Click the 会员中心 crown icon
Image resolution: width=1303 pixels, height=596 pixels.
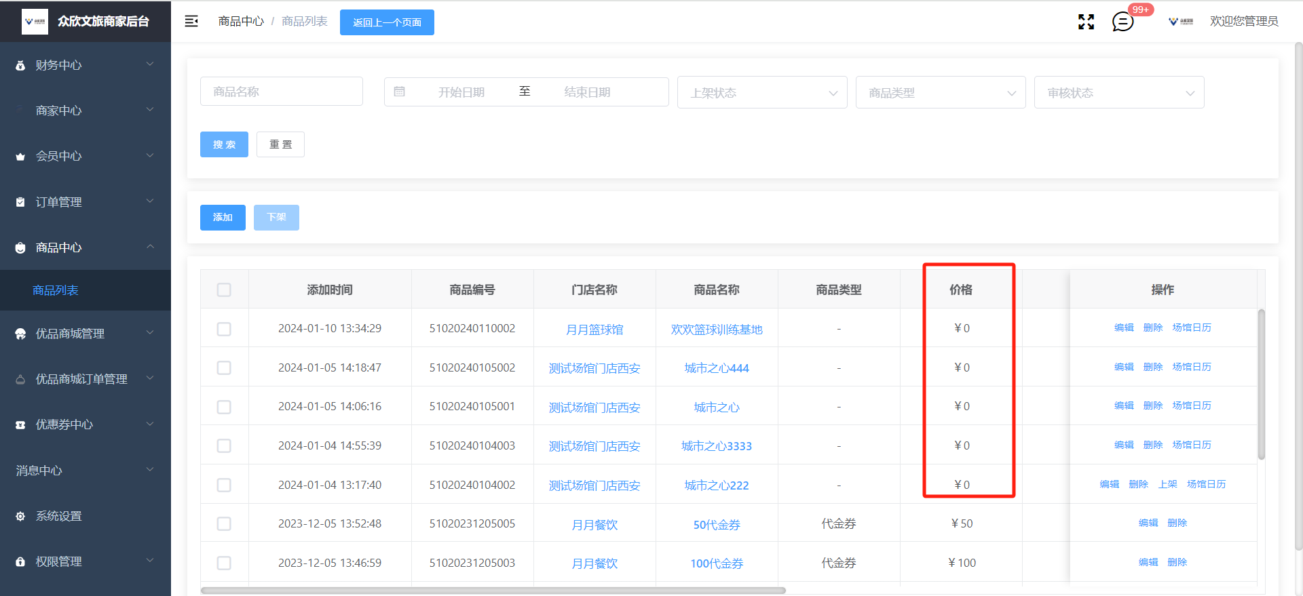point(20,157)
